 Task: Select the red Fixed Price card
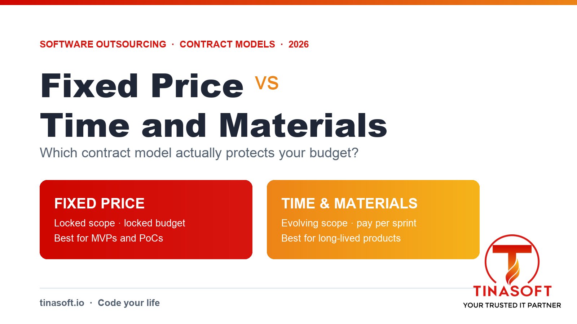click(146, 220)
